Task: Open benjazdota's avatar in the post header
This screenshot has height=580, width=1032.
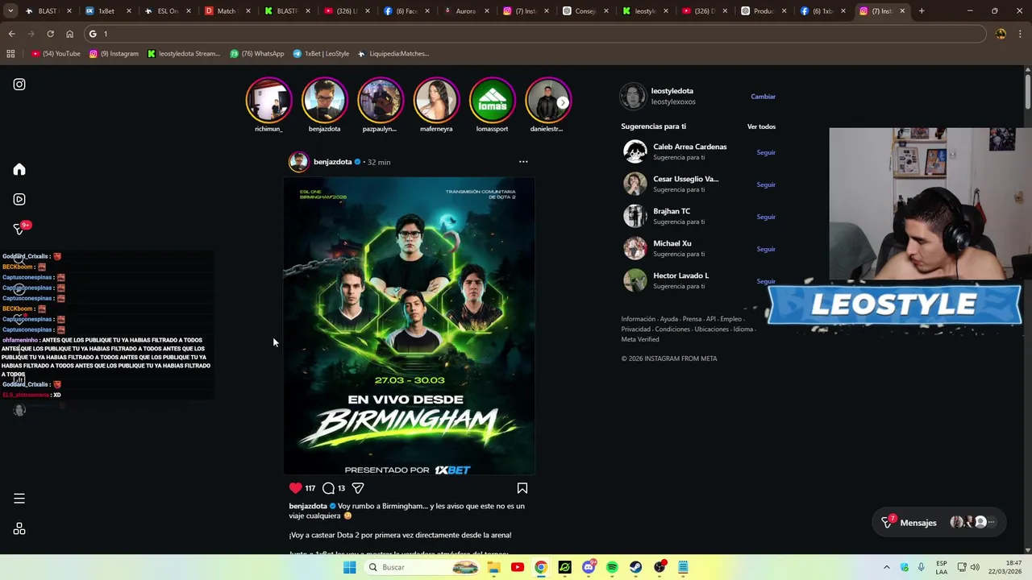Action: point(299,162)
